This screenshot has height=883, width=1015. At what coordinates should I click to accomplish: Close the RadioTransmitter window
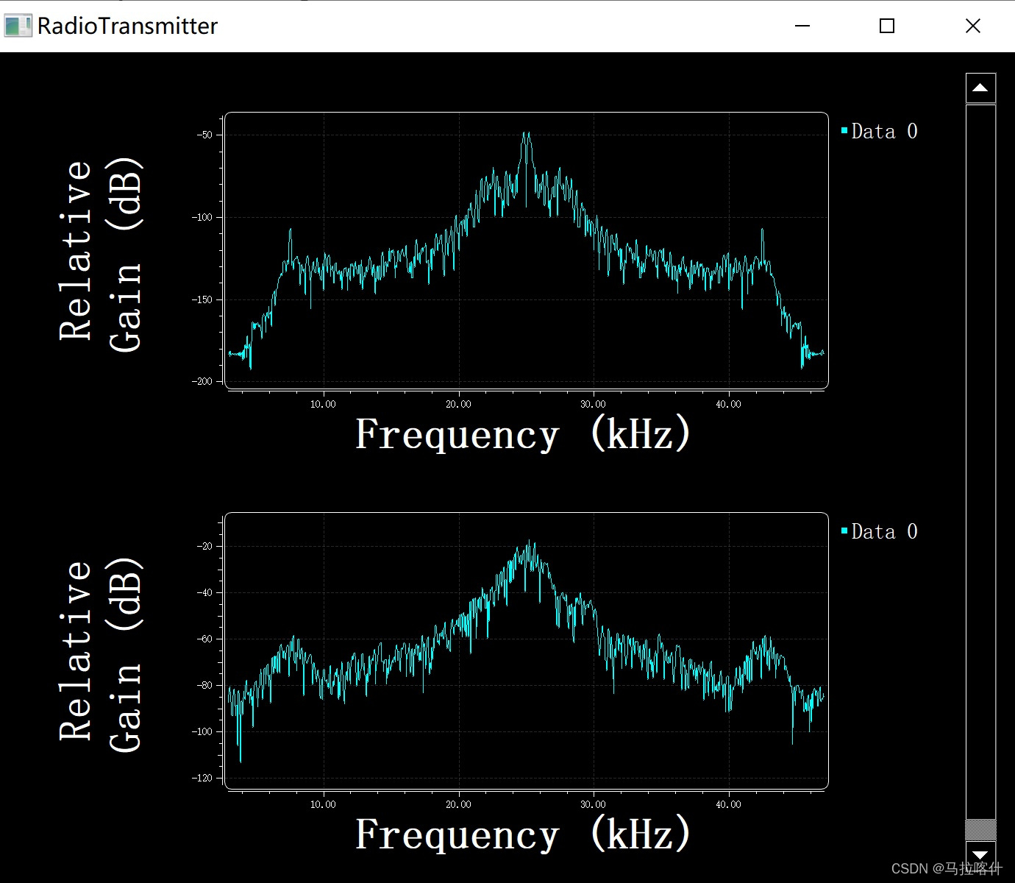pos(972,26)
